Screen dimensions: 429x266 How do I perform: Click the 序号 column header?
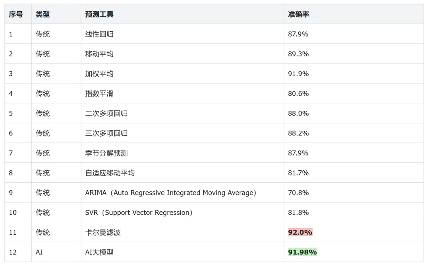(16, 14)
